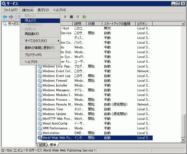Image resolution: width=187 pixels, height=154 pixels.
Task: Switch to the 拡張 tab
Action: click(42, 145)
